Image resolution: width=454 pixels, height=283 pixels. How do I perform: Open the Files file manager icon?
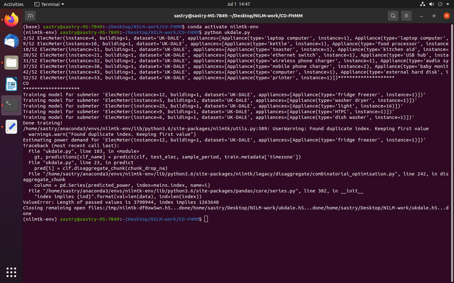pyautogui.click(x=11, y=63)
